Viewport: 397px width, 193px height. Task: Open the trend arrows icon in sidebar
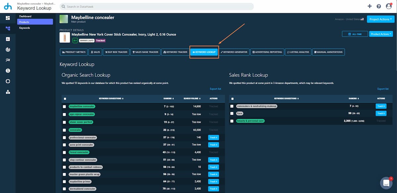[8, 60]
